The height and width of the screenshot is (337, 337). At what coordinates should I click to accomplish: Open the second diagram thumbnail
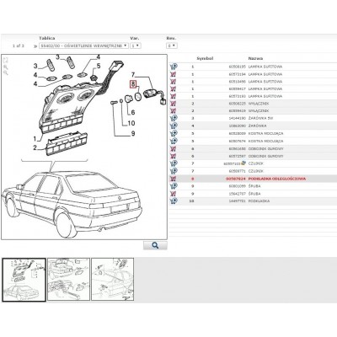pos(69,280)
